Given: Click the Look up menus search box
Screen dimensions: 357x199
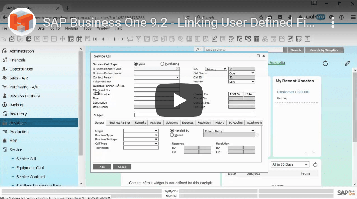Looking at the screenshot, I should click(x=243, y=50).
